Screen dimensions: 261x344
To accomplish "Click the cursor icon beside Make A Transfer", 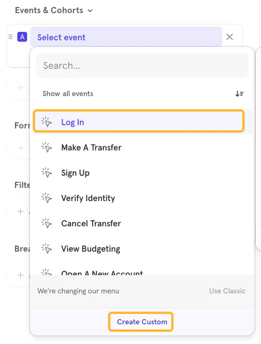I will 47,148.
